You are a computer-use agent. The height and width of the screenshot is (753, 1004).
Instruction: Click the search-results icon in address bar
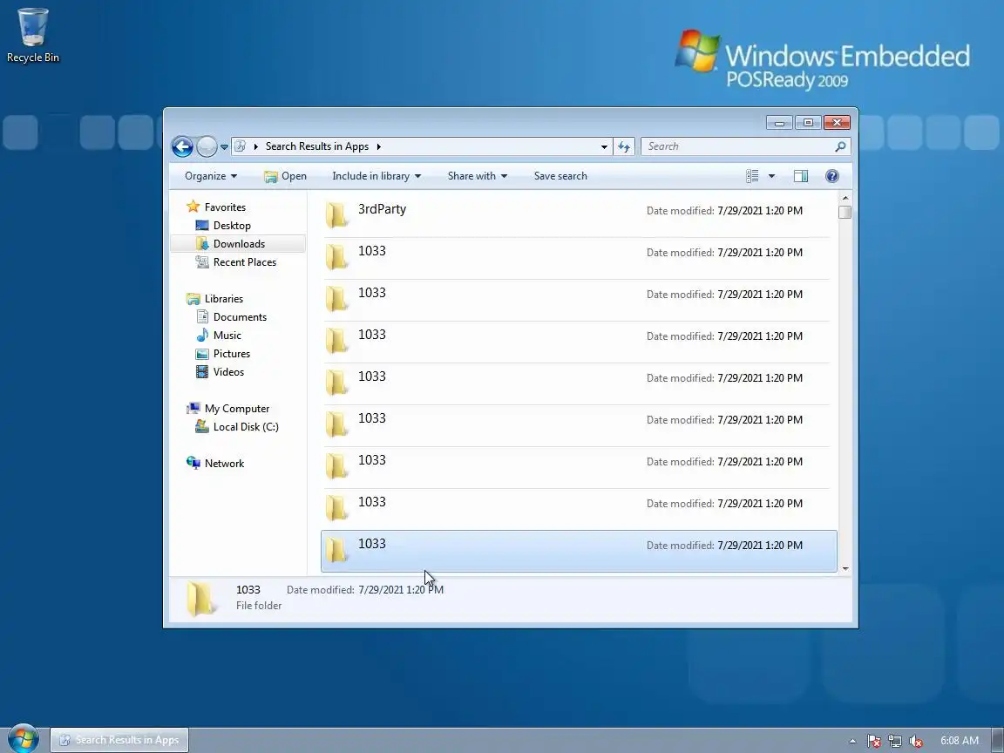(241, 146)
